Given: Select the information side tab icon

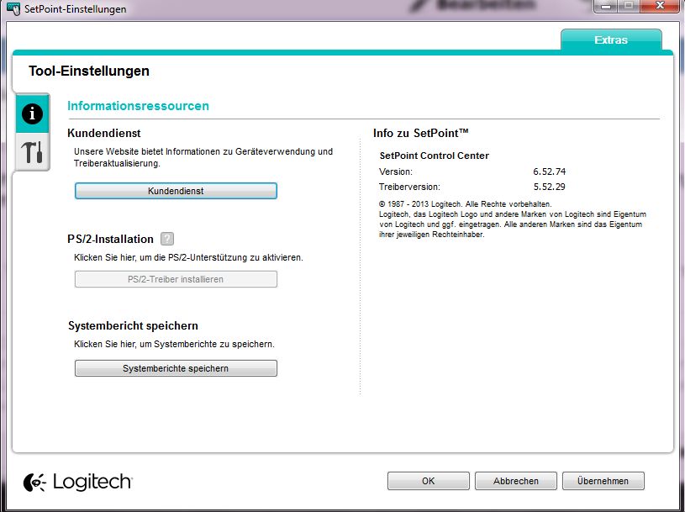Looking at the screenshot, I should point(32,113).
